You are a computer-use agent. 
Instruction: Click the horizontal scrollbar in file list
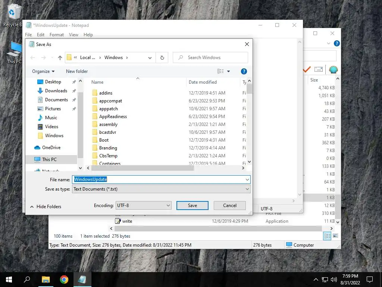tap(142, 168)
